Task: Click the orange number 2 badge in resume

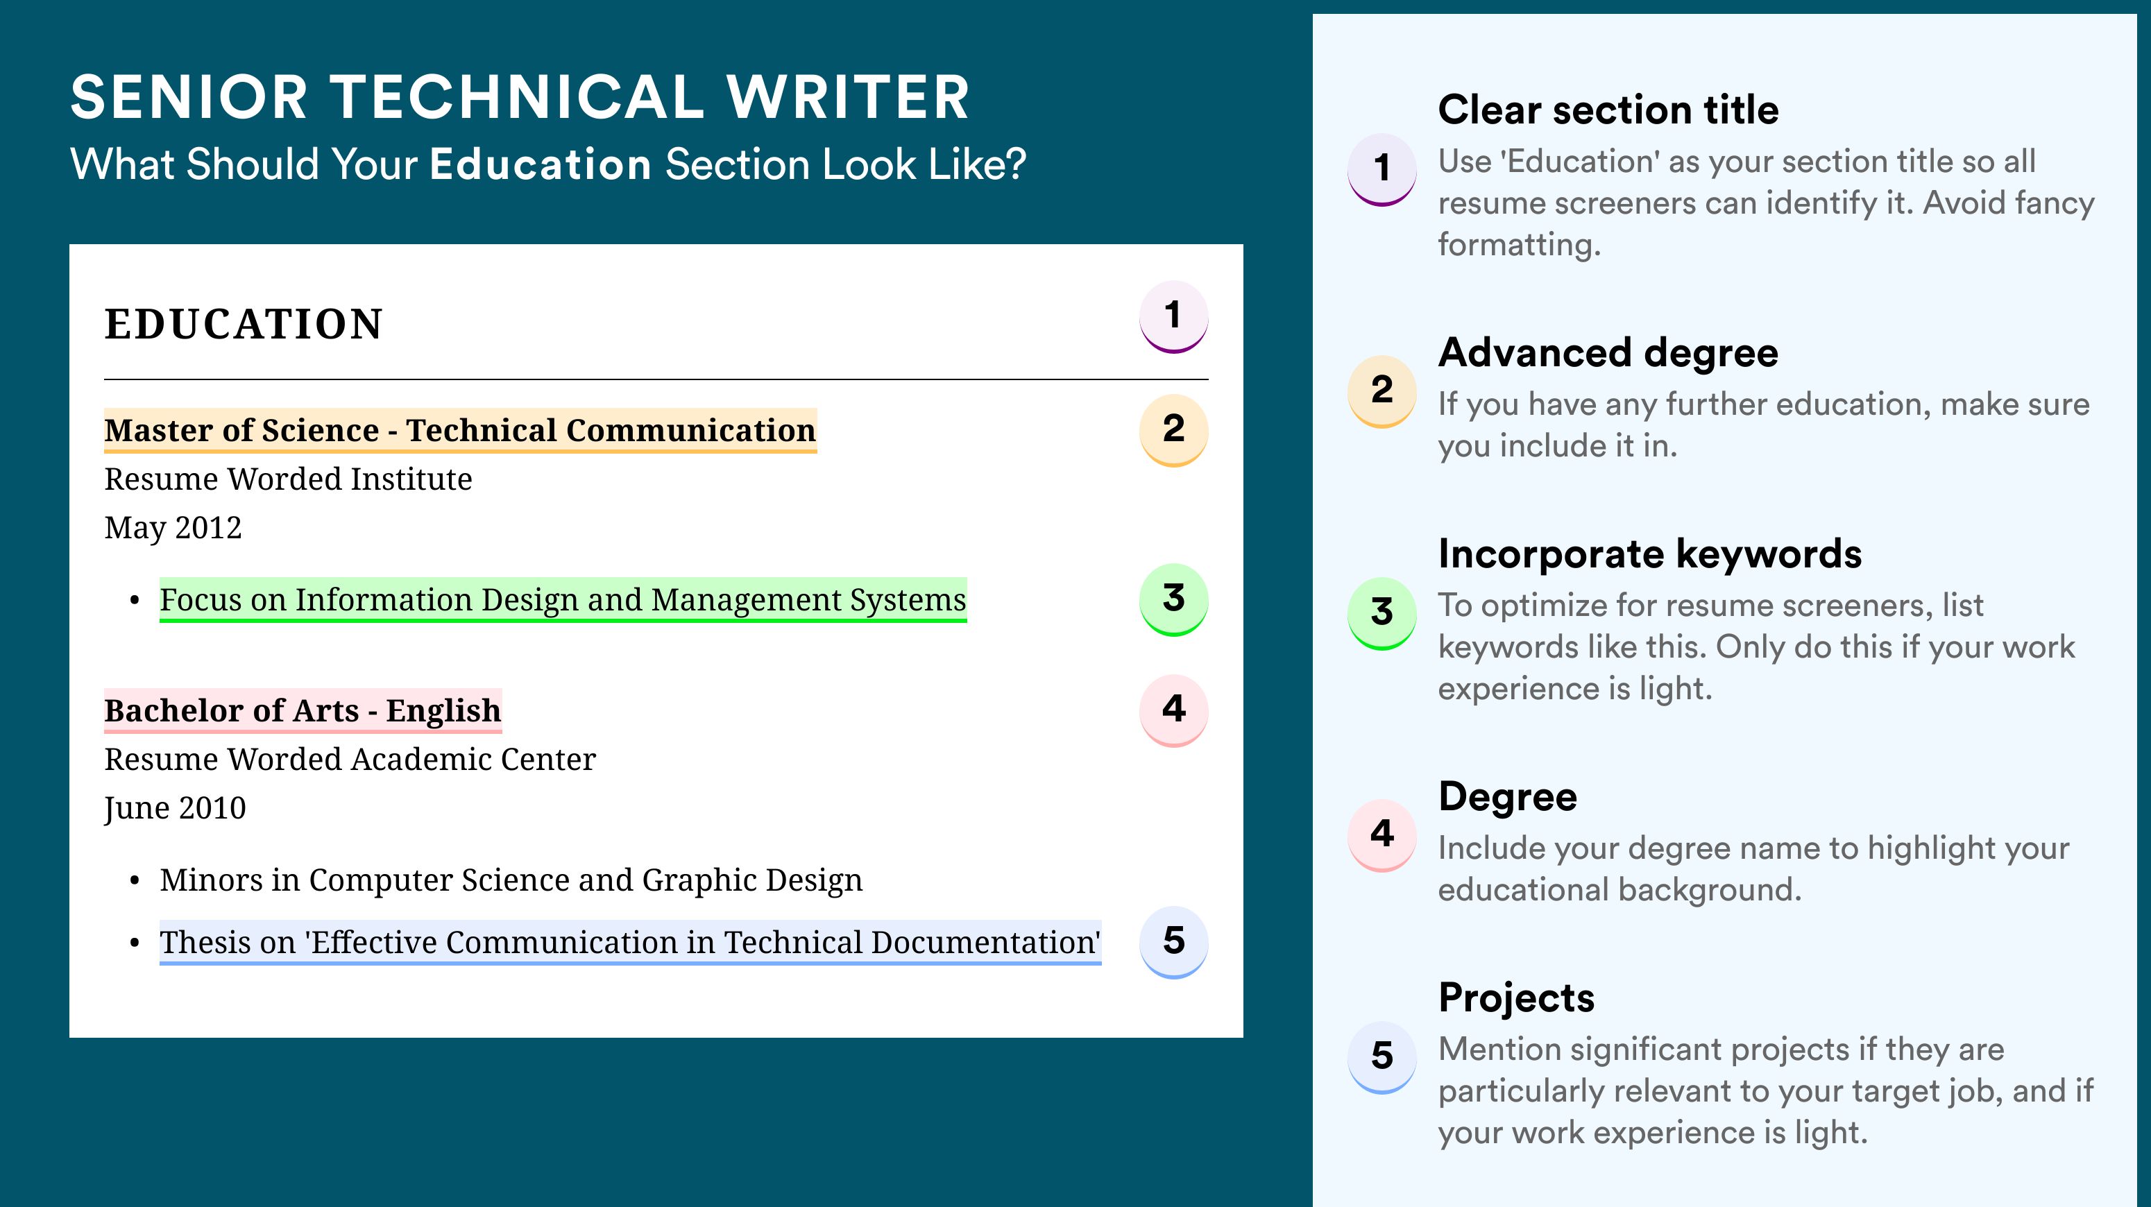Action: coord(1173,430)
